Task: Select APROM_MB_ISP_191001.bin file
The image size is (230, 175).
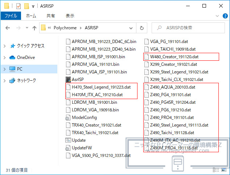Action: click(95, 57)
